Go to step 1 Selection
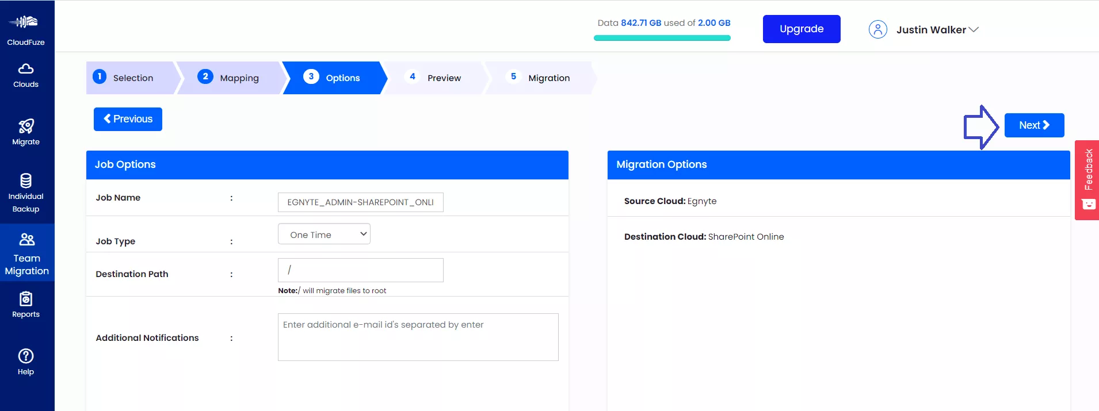The width and height of the screenshot is (1099, 411). click(132, 78)
